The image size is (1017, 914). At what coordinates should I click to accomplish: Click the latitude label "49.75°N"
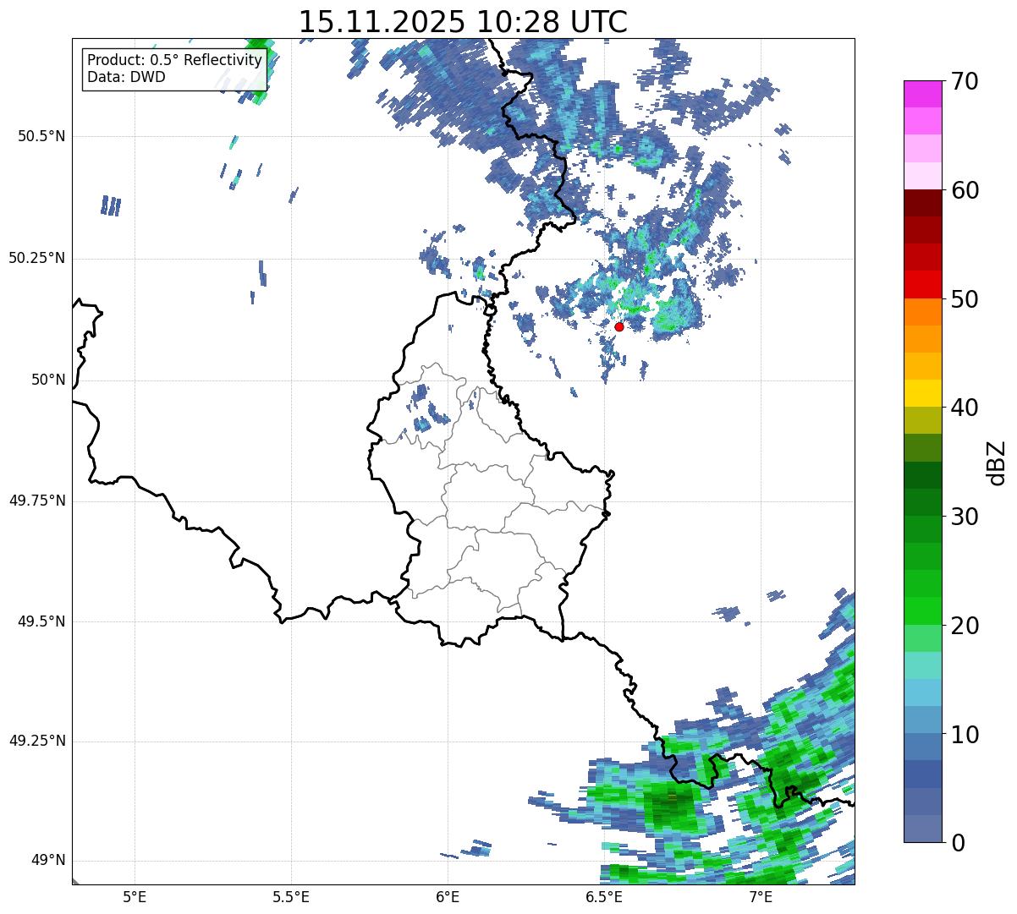tap(37, 501)
